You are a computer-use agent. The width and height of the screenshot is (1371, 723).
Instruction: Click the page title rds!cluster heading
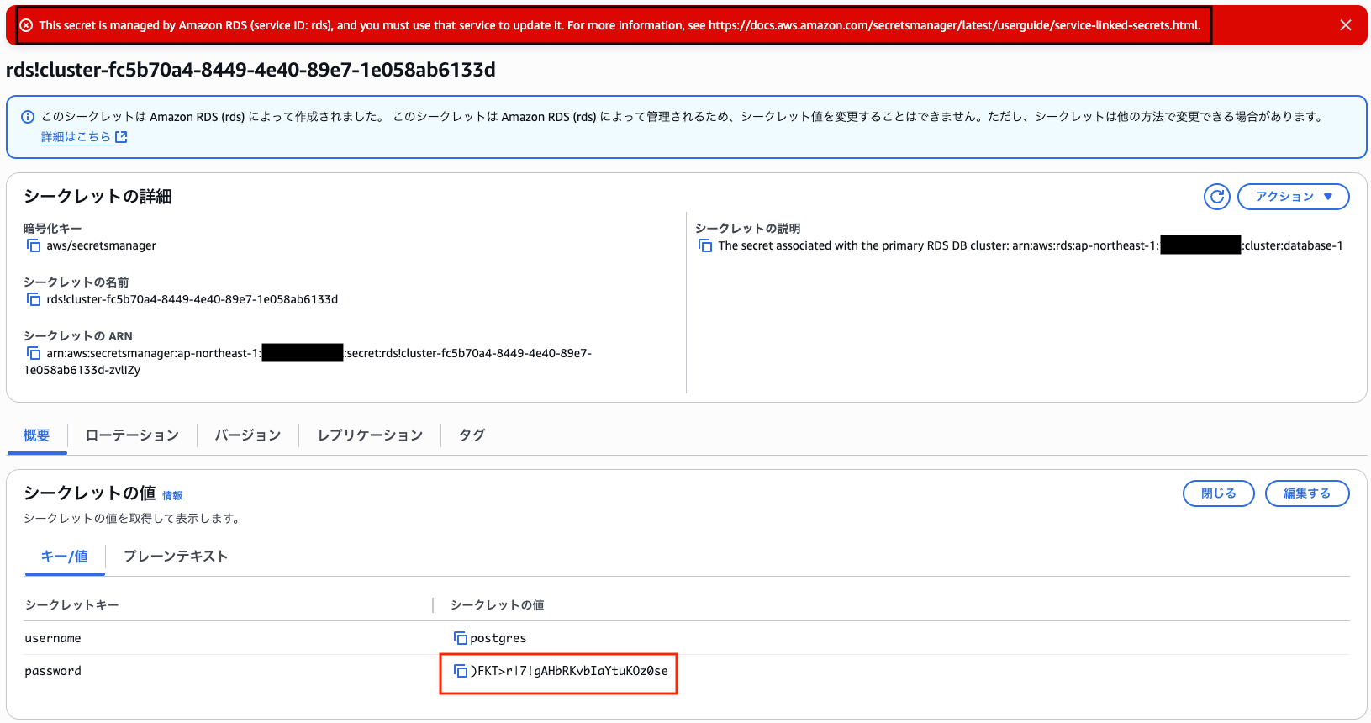250,70
